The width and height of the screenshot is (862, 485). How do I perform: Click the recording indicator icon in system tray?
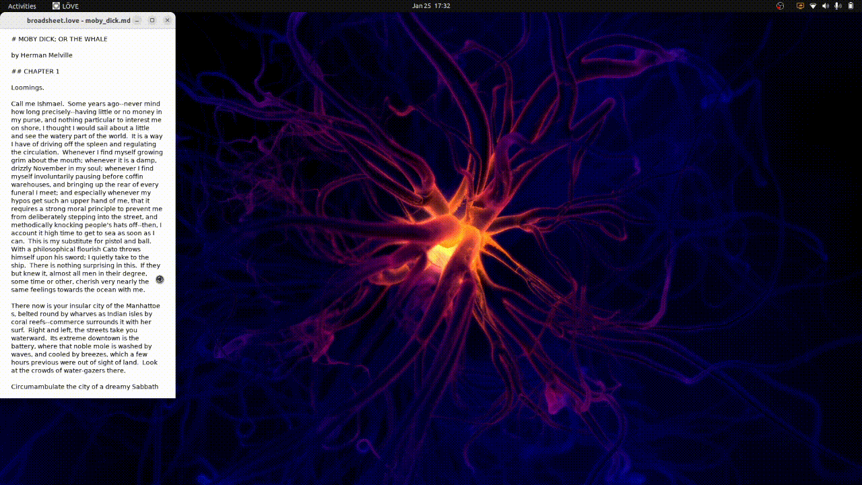pyautogui.click(x=780, y=6)
